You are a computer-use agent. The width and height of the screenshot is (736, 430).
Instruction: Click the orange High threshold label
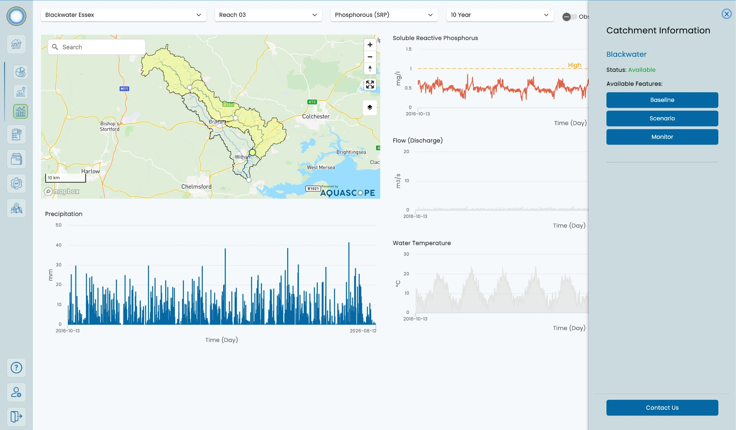click(574, 65)
